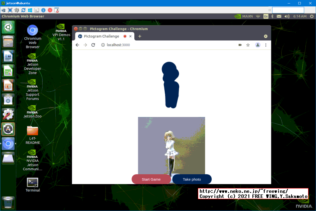Open the Trash in the dock
This screenshot has height=211, width=316.
pyautogui.click(x=8, y=203)
